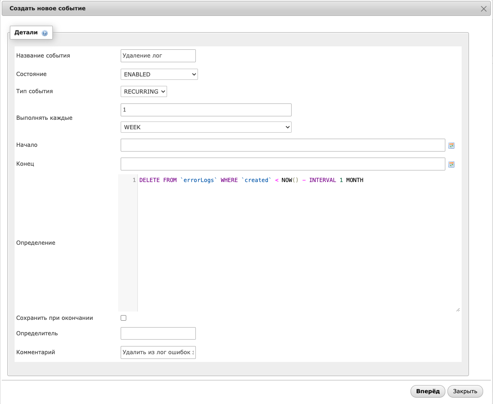Image resolution: width=493 pixels, height=404 pixels.
Task: Click the Комментарий text field
Action: click(158, 352)
